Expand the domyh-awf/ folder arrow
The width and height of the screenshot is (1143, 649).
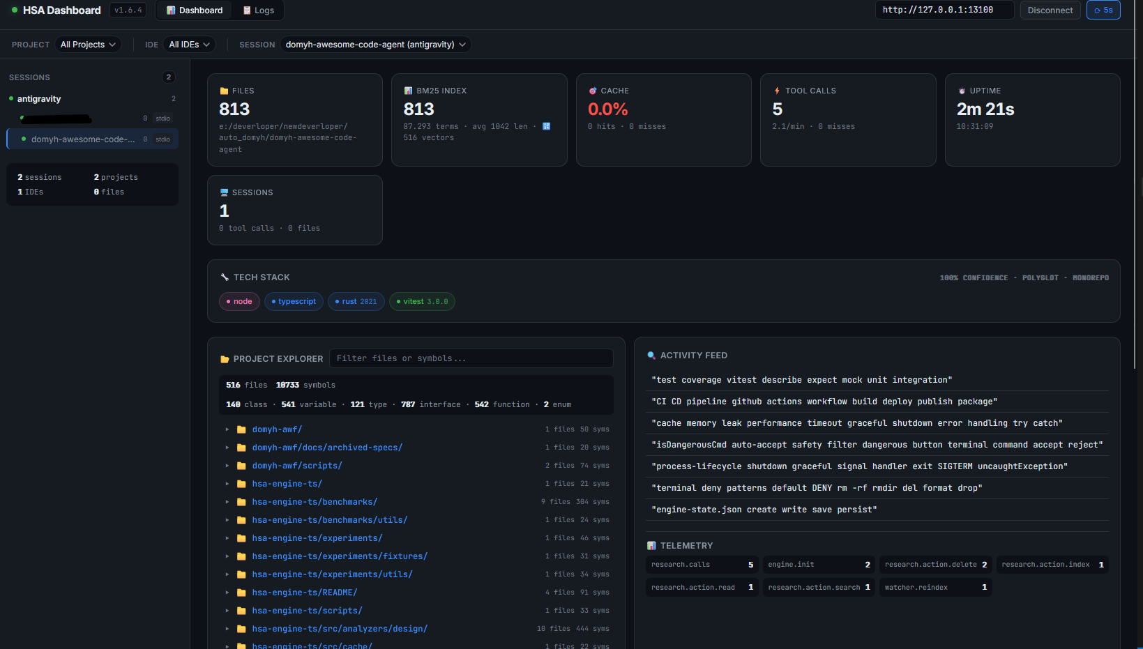[227, 429]
